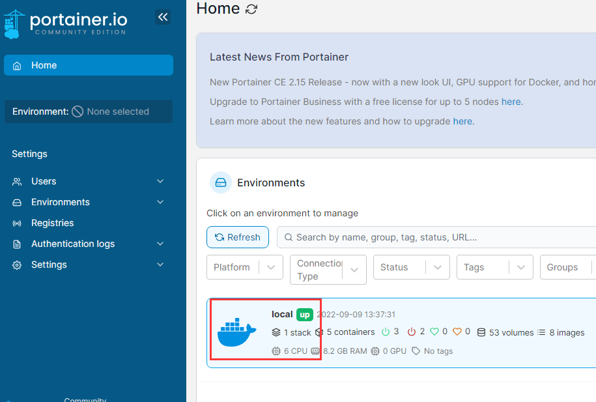Click the None selected environment icon
The width and height of the screenshot is (596, 402).
(78, 112)
